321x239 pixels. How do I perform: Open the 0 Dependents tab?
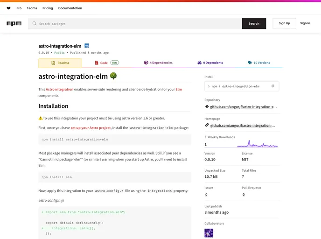(x=210, y=63)
